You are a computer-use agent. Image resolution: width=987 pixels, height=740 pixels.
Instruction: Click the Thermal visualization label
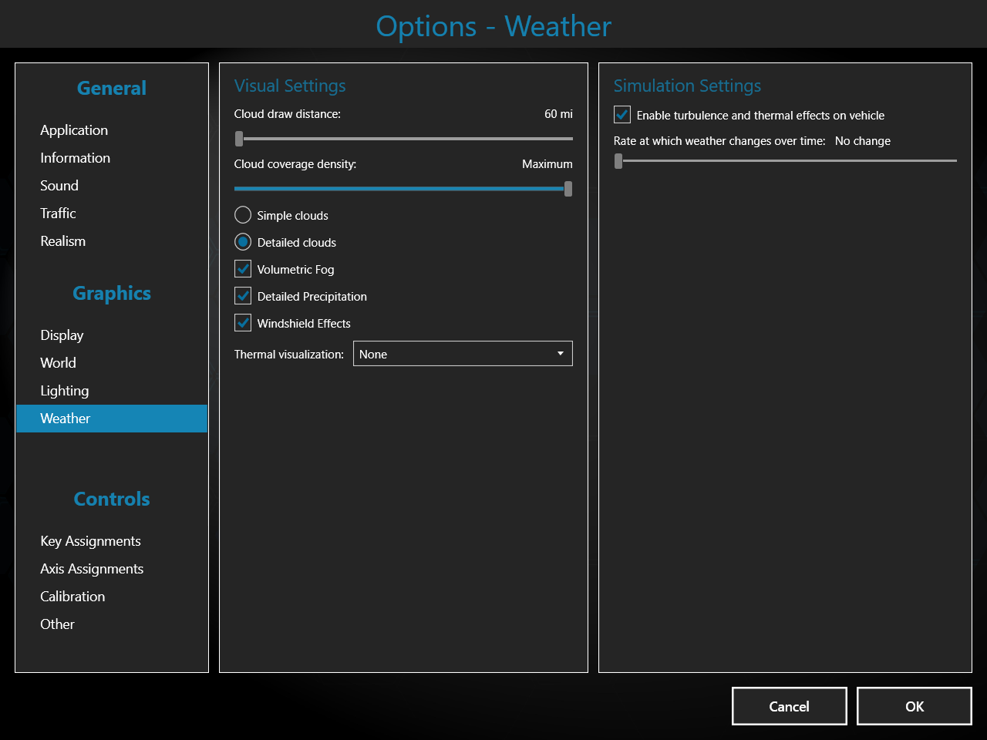pyautogui.click(x=289, y=355)
